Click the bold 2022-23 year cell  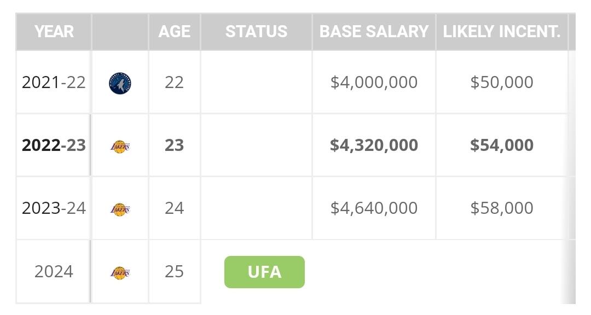click(54, 145)
